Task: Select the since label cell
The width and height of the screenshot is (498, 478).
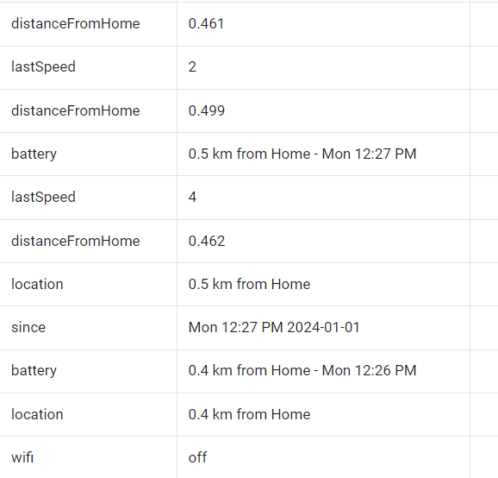Action: (x=88, y=328)
